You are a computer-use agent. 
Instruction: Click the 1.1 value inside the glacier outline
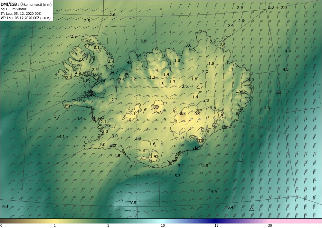(133, 114)
